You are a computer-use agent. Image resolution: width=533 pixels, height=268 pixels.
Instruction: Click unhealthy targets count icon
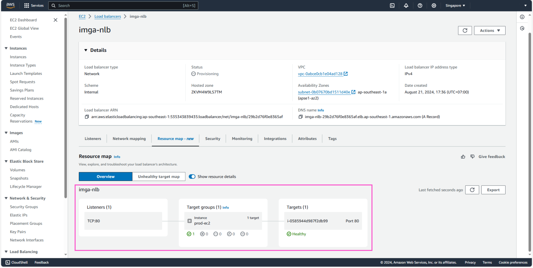click(x=202, y=234)
